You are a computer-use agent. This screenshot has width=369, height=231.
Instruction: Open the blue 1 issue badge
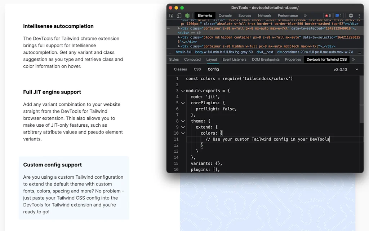pyautogui.click(x=339, y=16)
